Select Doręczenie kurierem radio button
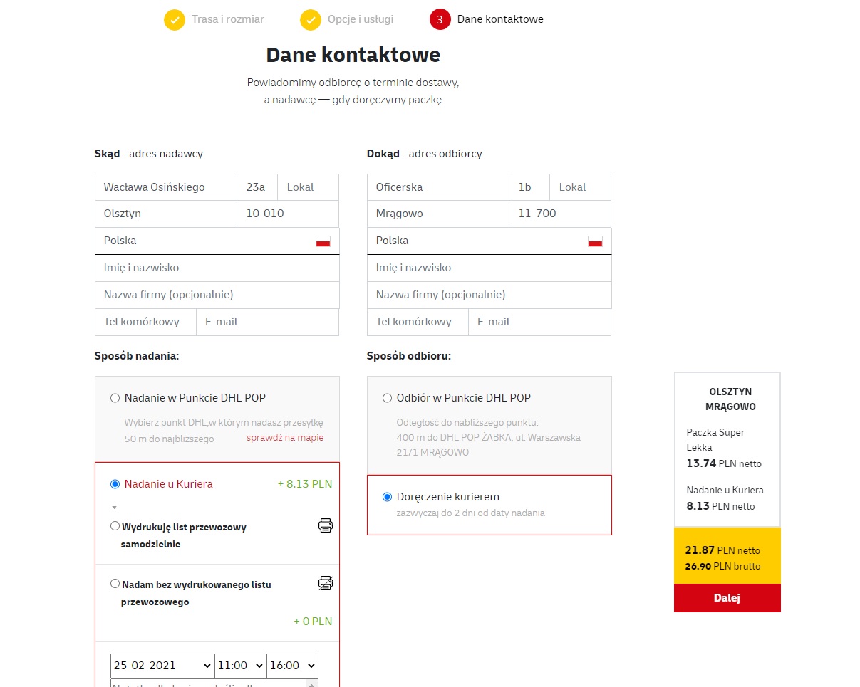This screenshot has width=860, height=687. point(388,497)
